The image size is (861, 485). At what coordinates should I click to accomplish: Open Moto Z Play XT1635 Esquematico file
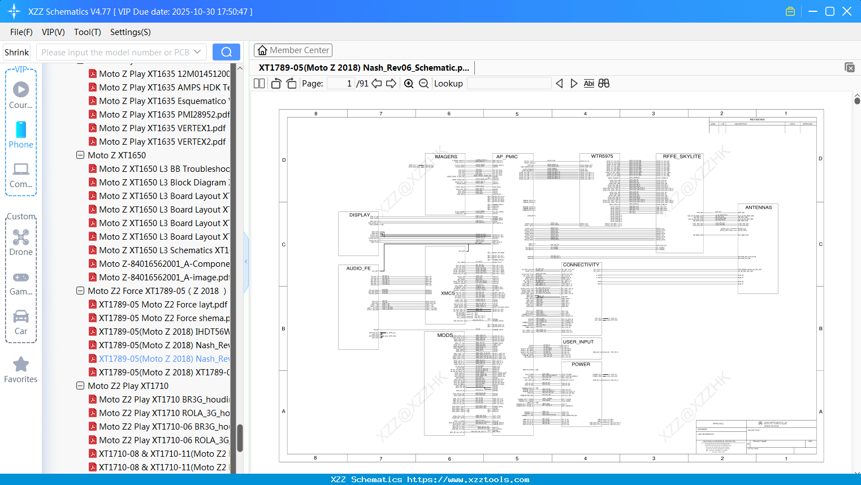click(164, 101)
